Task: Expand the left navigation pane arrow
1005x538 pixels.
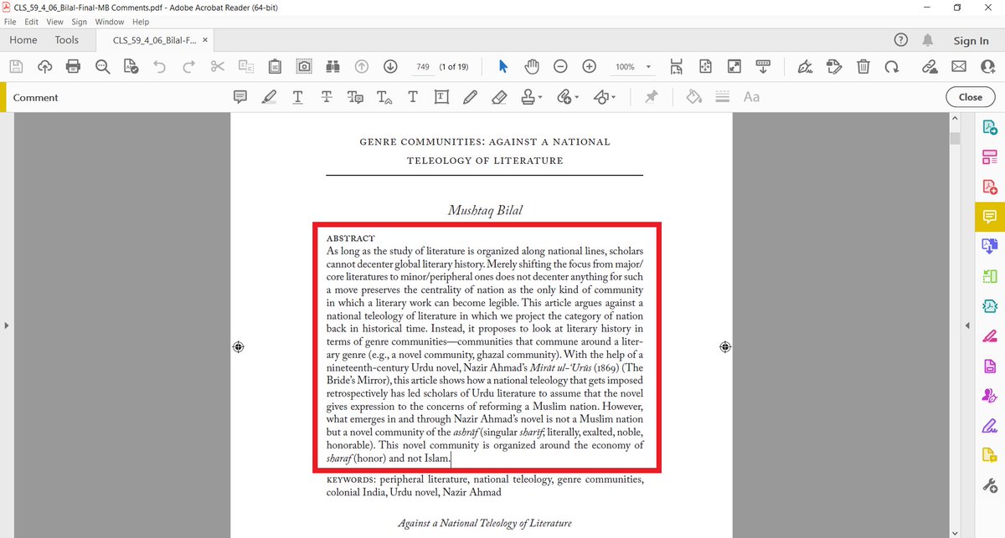Action: [x=7, y=325]
